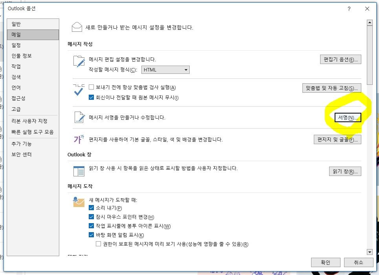Screen dimensions: 379x275
Task: Confirm with the 확인 button
Action: tap(326, 262)
